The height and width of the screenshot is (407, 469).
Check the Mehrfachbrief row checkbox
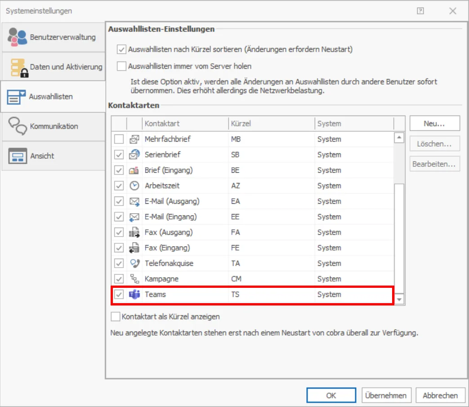(x=119, y=139)
